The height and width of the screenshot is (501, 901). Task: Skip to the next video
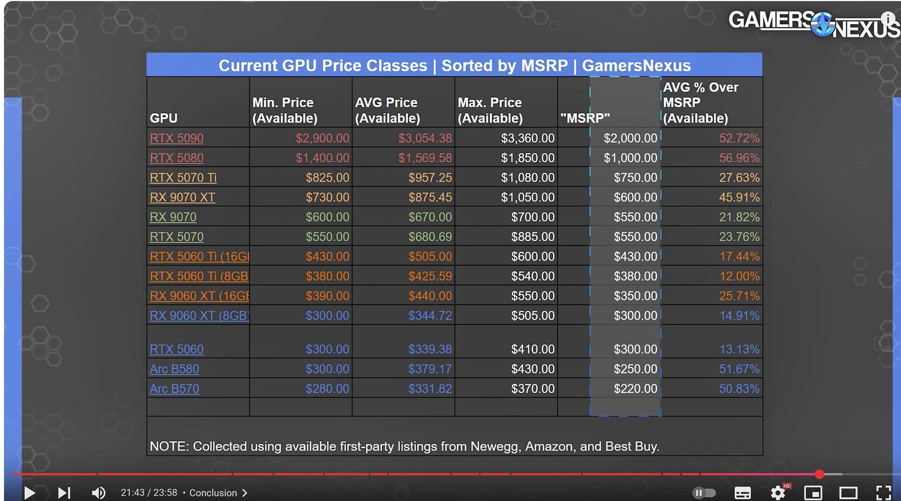(x=64, y=492)
